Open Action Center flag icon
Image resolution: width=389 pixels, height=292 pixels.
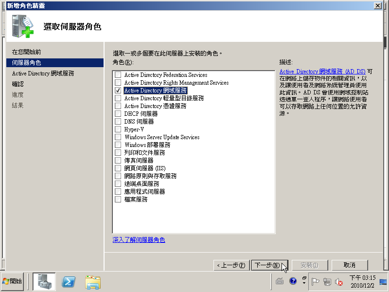point(315,282)
